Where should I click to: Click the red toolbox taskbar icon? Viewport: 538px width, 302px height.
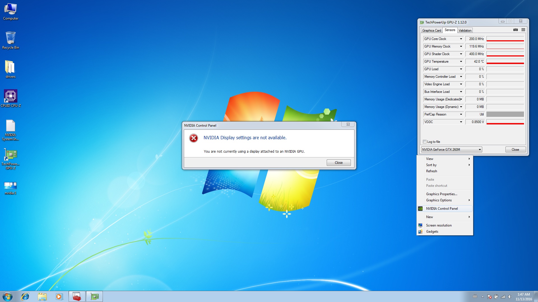(77, 296)
